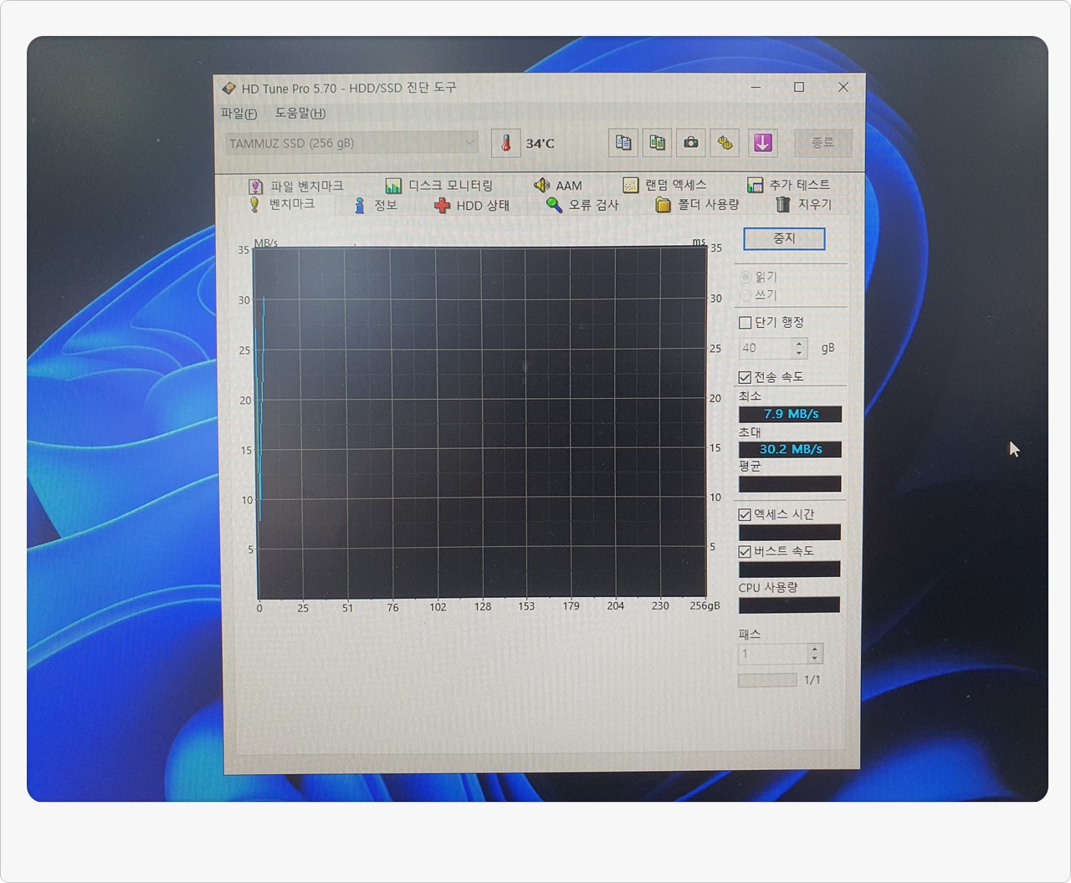Increase the 패스 count

[x=816, y=649]
